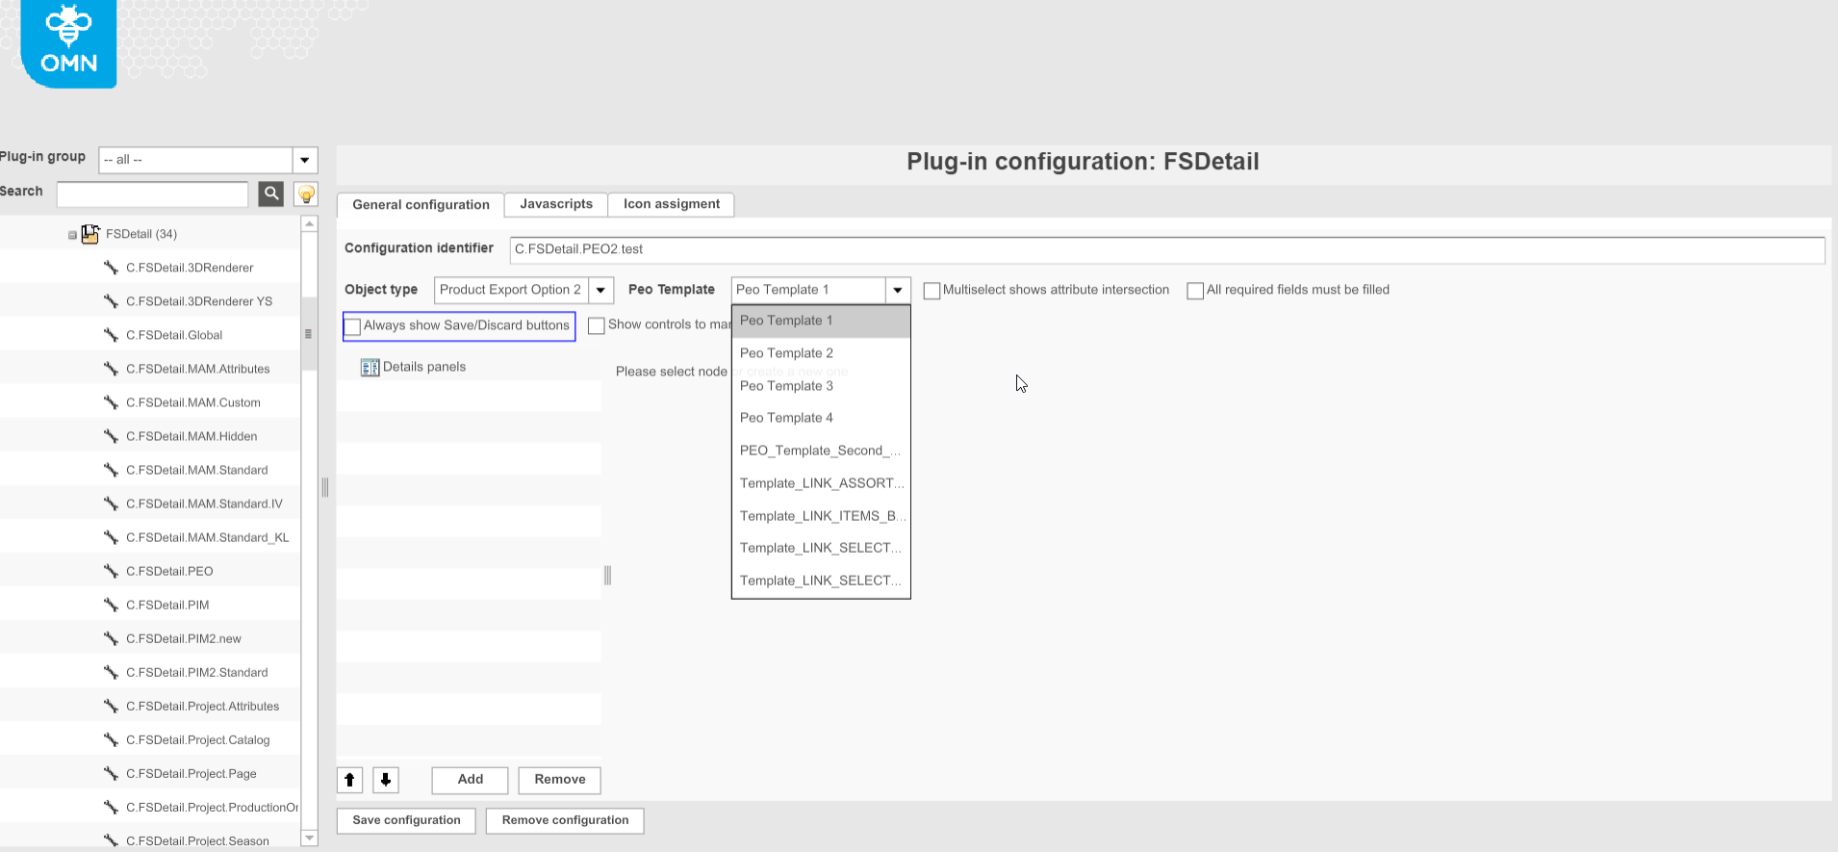Check Multiselect shows attribute intersection
Image resolution: width=1838 pixels, height=852 pixels.
[932, 291]
